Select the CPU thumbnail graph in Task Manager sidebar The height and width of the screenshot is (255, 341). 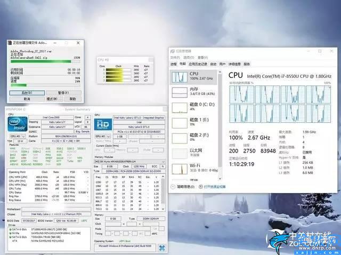(x=180, y=77)
